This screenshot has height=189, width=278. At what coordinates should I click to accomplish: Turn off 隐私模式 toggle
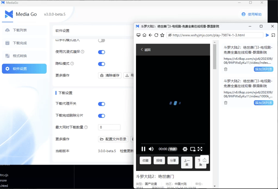coord(102,64)
